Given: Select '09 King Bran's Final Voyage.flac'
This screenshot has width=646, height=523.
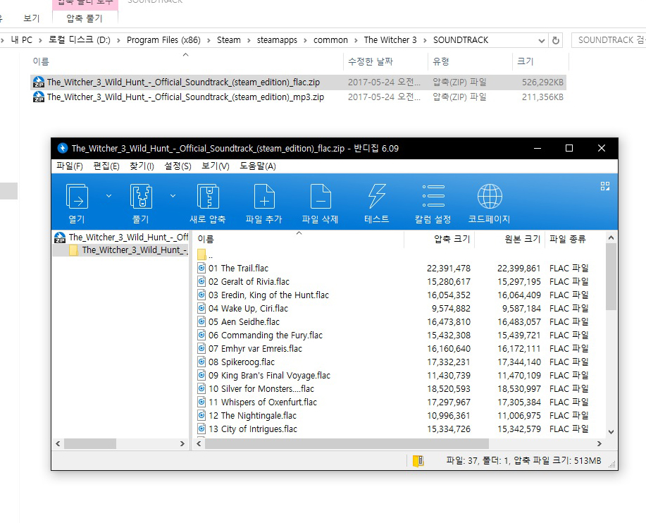Looking at the screenshot, I should tap(269, 376).
